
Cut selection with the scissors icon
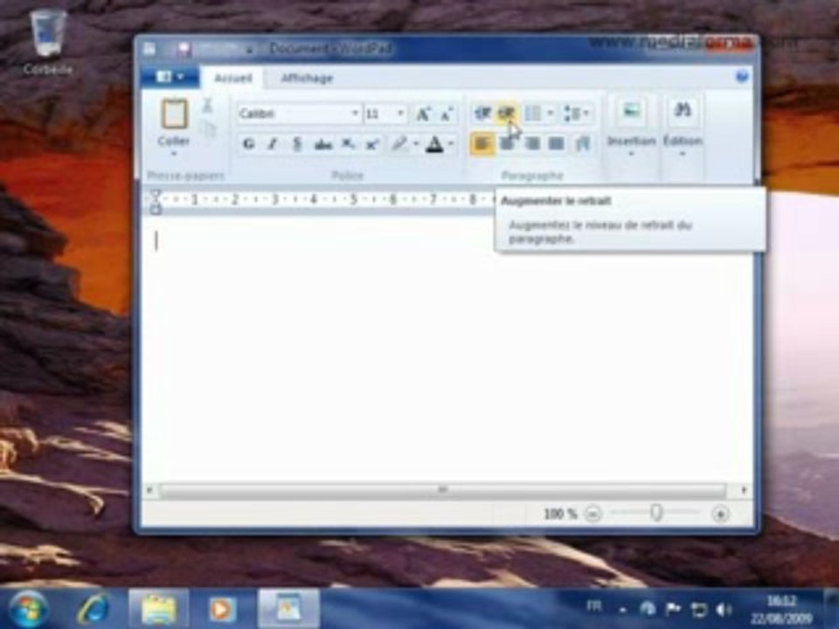208,106
